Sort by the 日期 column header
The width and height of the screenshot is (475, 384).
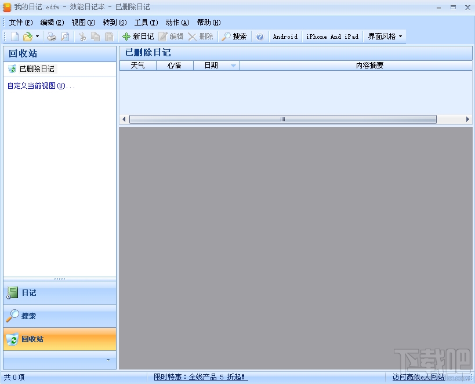click(216, 66)
